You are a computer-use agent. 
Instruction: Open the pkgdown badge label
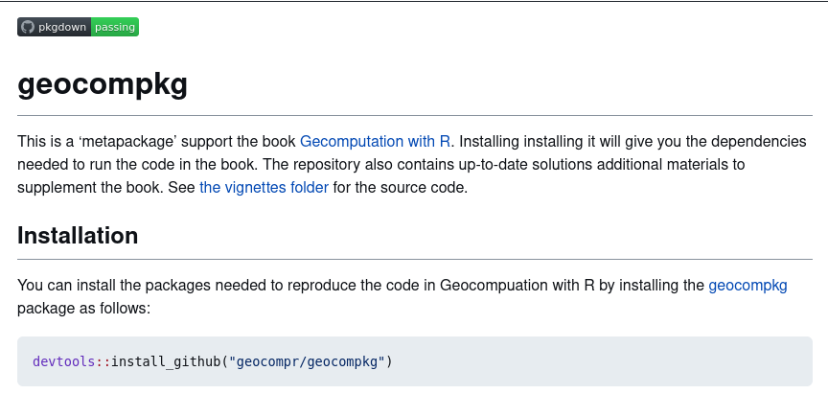62,27
